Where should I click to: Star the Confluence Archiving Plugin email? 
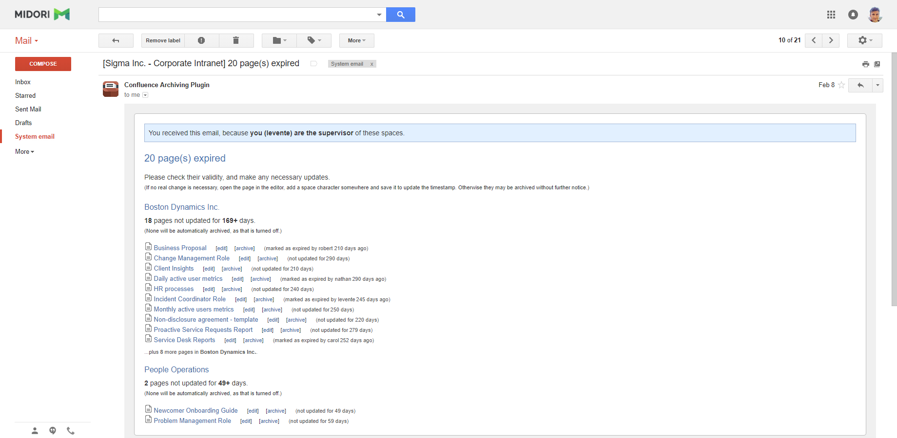coord(842,85)
